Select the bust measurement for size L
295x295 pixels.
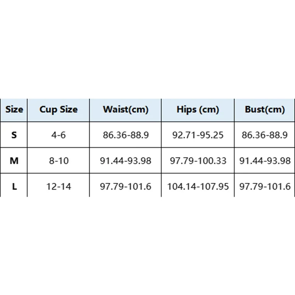tap(265, 187)
